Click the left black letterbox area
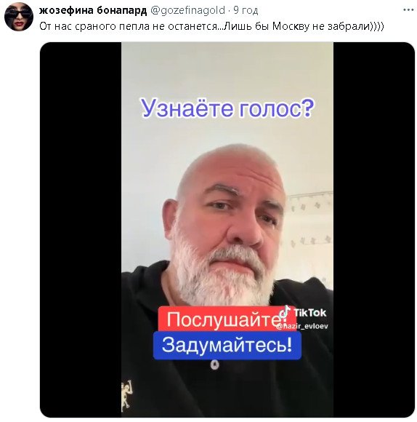This screenshot has height=422, width=417. (81, 230)
